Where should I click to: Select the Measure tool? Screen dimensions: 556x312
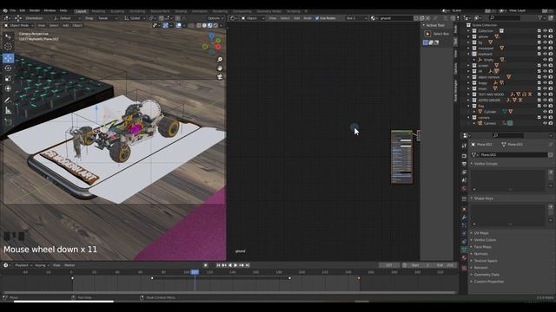(8, 111)
